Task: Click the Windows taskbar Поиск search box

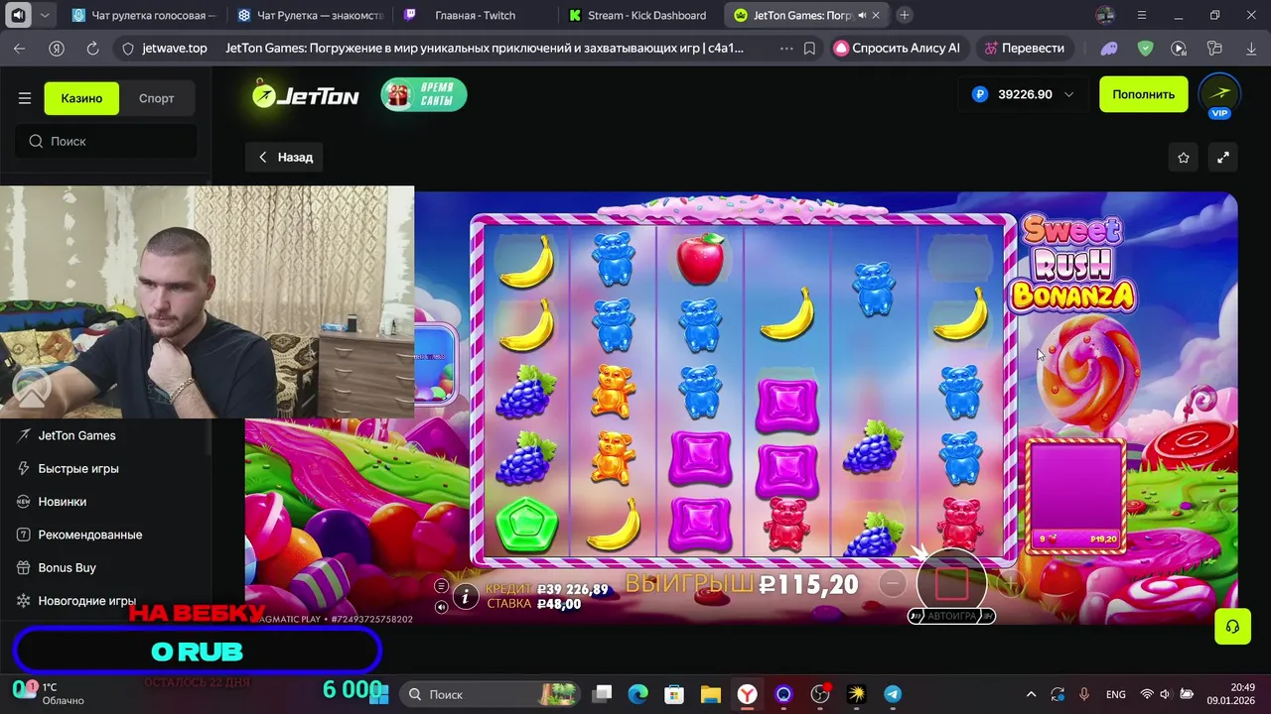Action: click(491, 694)
